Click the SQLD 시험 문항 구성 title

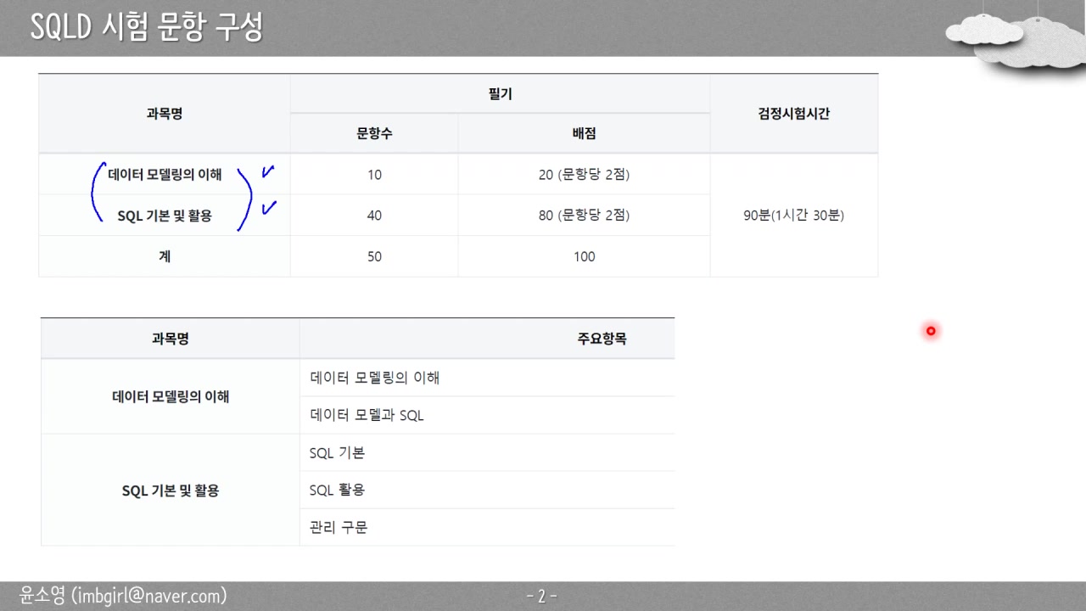click(x=148, y=26)
